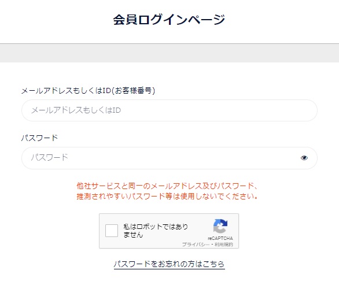Open the 利用規約 link in reCAPTCHA
Screen dimensions: 339x285
click(x=223, y=245)
